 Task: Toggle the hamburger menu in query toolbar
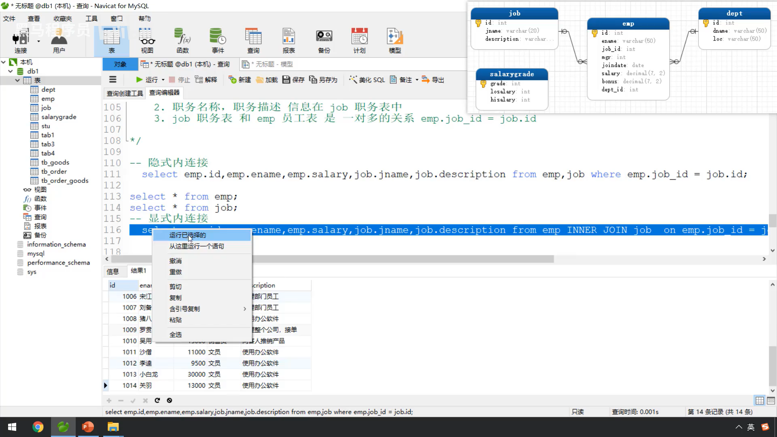(113, 80)
